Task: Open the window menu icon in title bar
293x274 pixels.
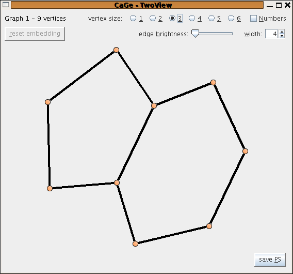Action: pyautogui.click(x=6, y=5)
